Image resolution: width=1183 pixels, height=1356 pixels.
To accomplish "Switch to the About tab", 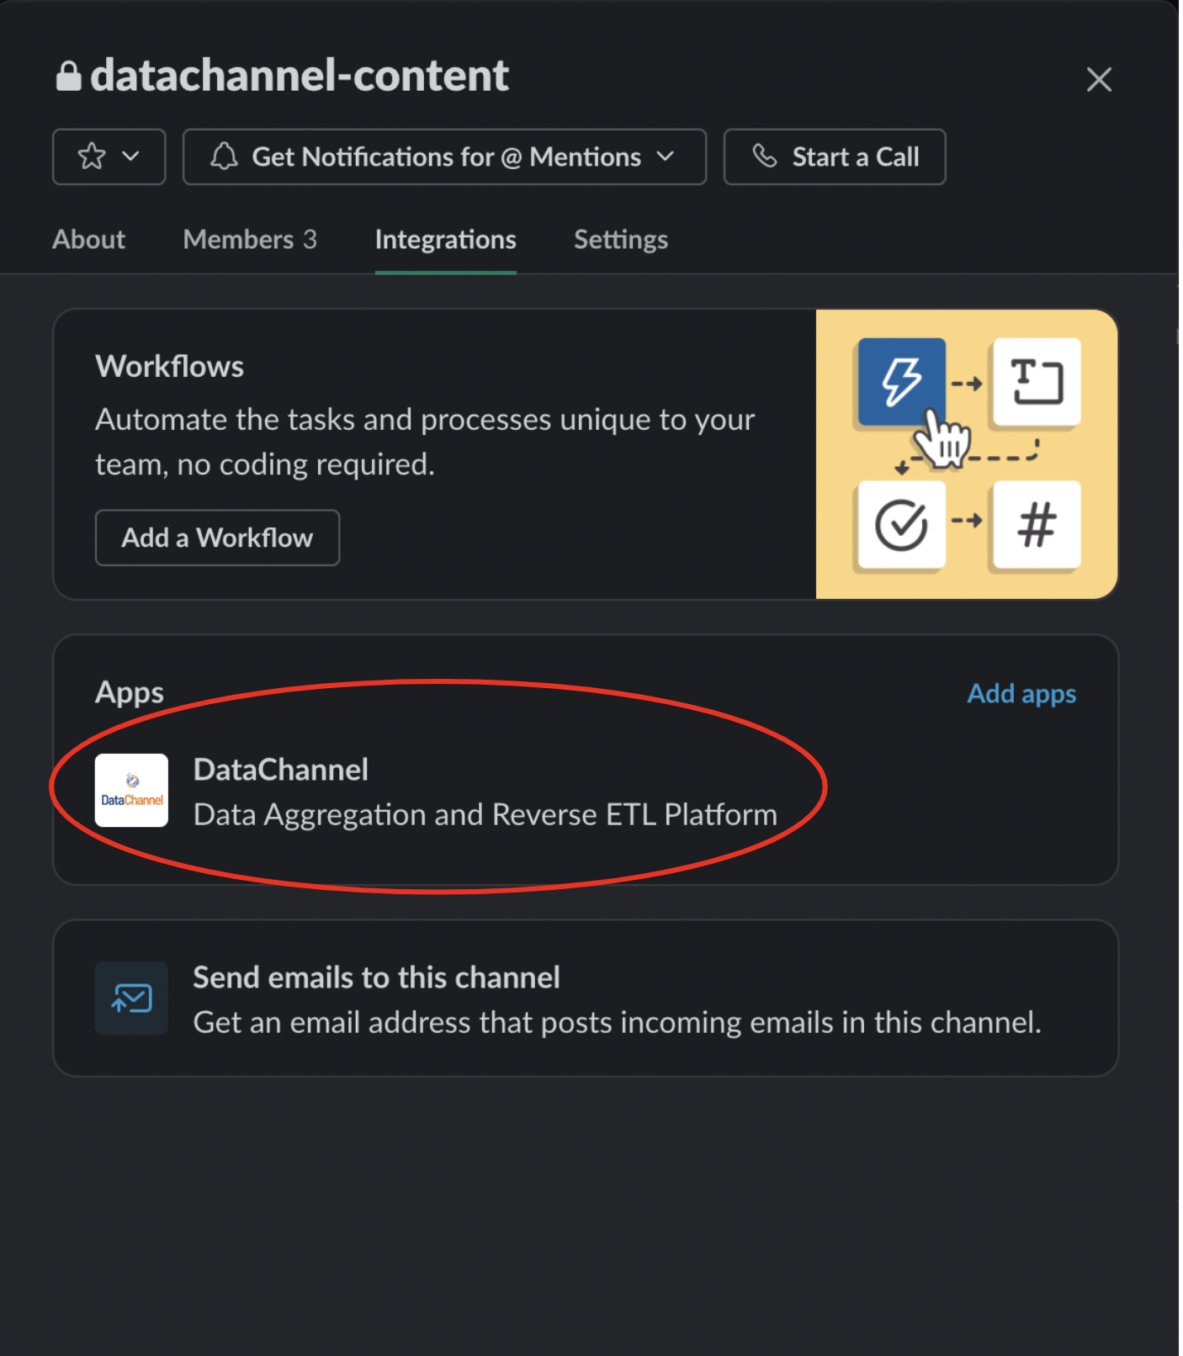I will (x=89, y=240).
